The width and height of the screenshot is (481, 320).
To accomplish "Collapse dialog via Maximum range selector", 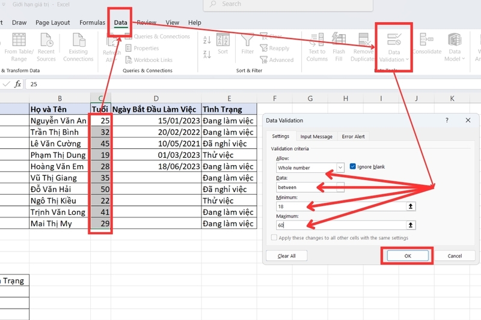I will (411, 225).
